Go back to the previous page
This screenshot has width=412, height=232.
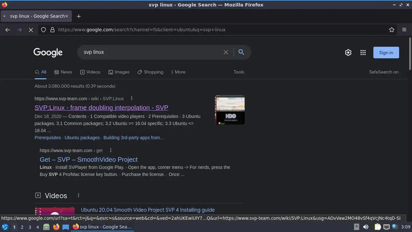point(8,30)
